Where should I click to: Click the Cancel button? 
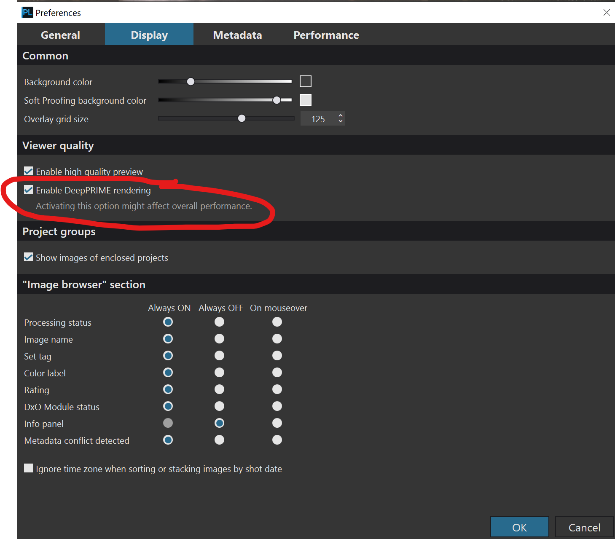(584, 527)
